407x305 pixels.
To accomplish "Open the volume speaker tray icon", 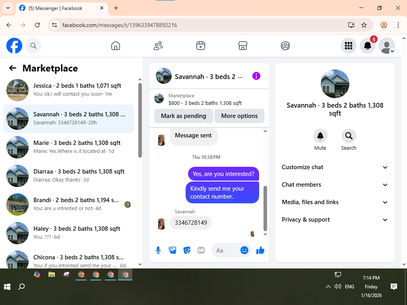I will [338, 287].
